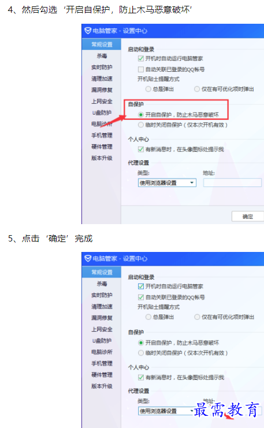The height and width of the screenshot is (428, 264).
Task: Click 开机贴士提醒方式 label in step 4 screenshot
Action: pyautogui.click(x=158, y=79)
